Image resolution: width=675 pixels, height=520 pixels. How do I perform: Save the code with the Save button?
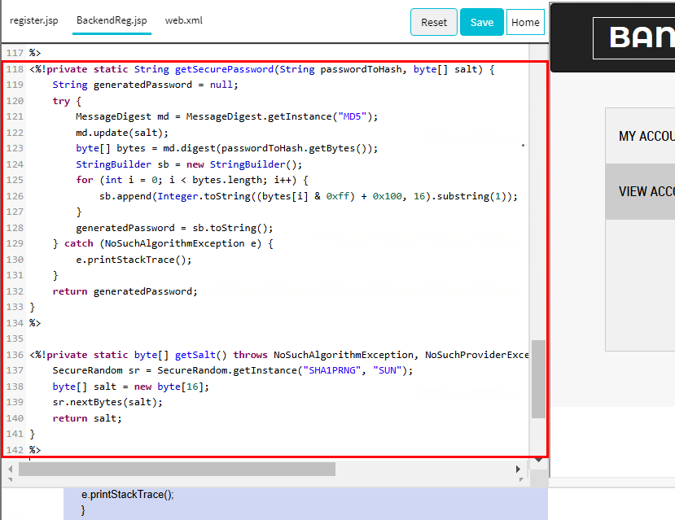(x=482, y=22)
